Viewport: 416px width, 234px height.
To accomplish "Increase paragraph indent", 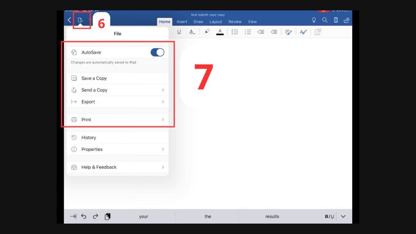I will 274,32.
